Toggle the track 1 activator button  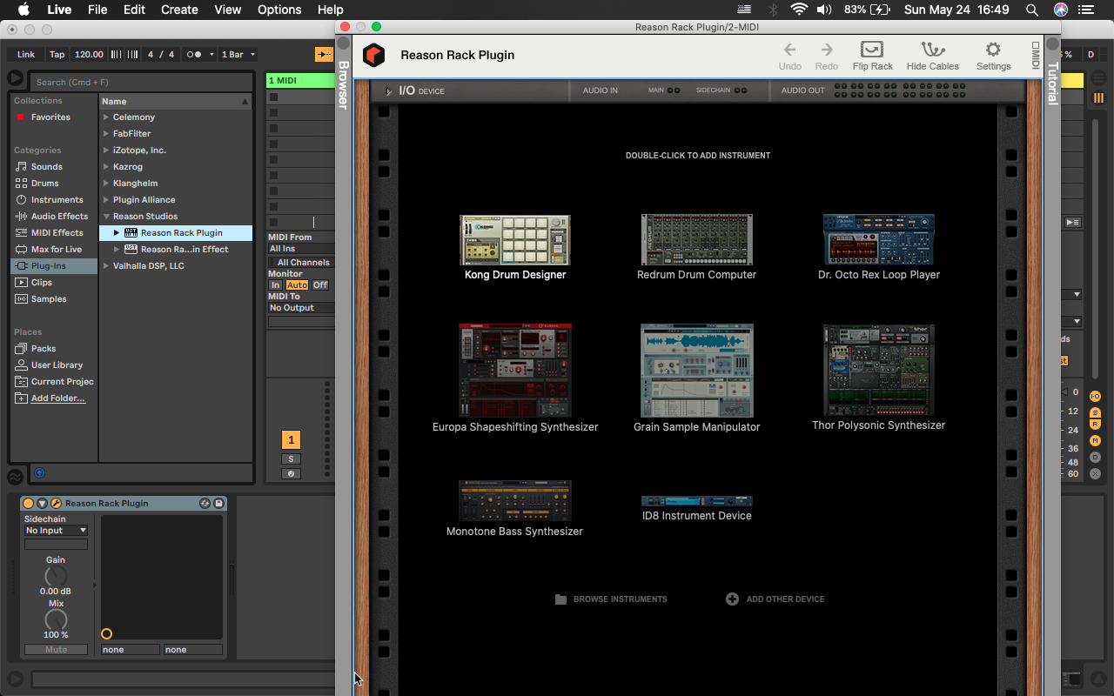click(x=291, y=440)
